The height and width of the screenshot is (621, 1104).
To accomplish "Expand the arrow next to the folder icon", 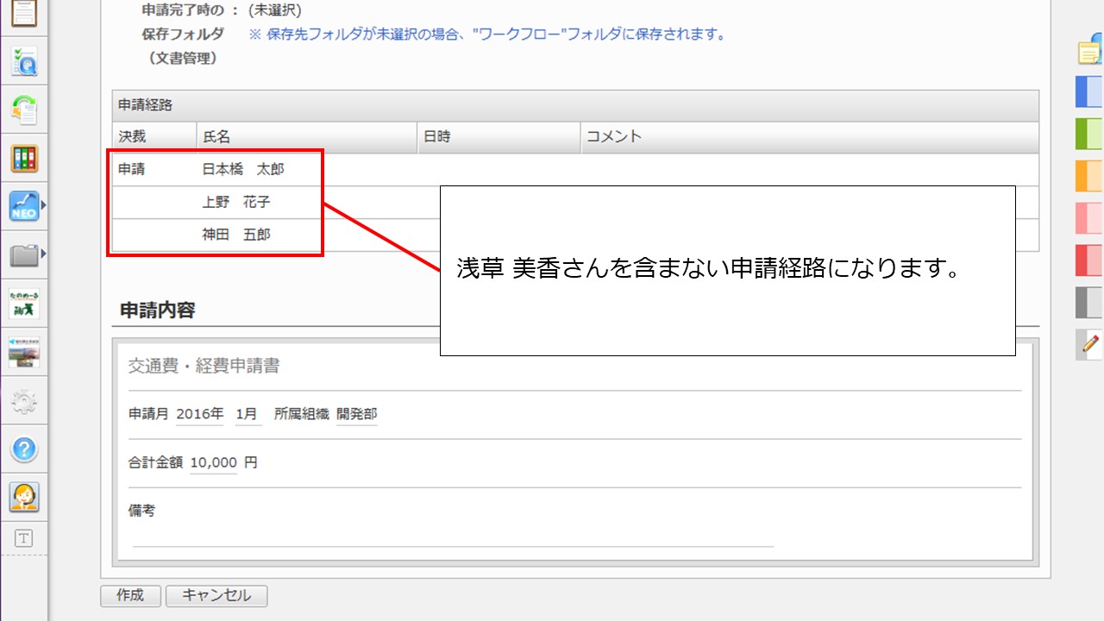I will pos(44,254).
